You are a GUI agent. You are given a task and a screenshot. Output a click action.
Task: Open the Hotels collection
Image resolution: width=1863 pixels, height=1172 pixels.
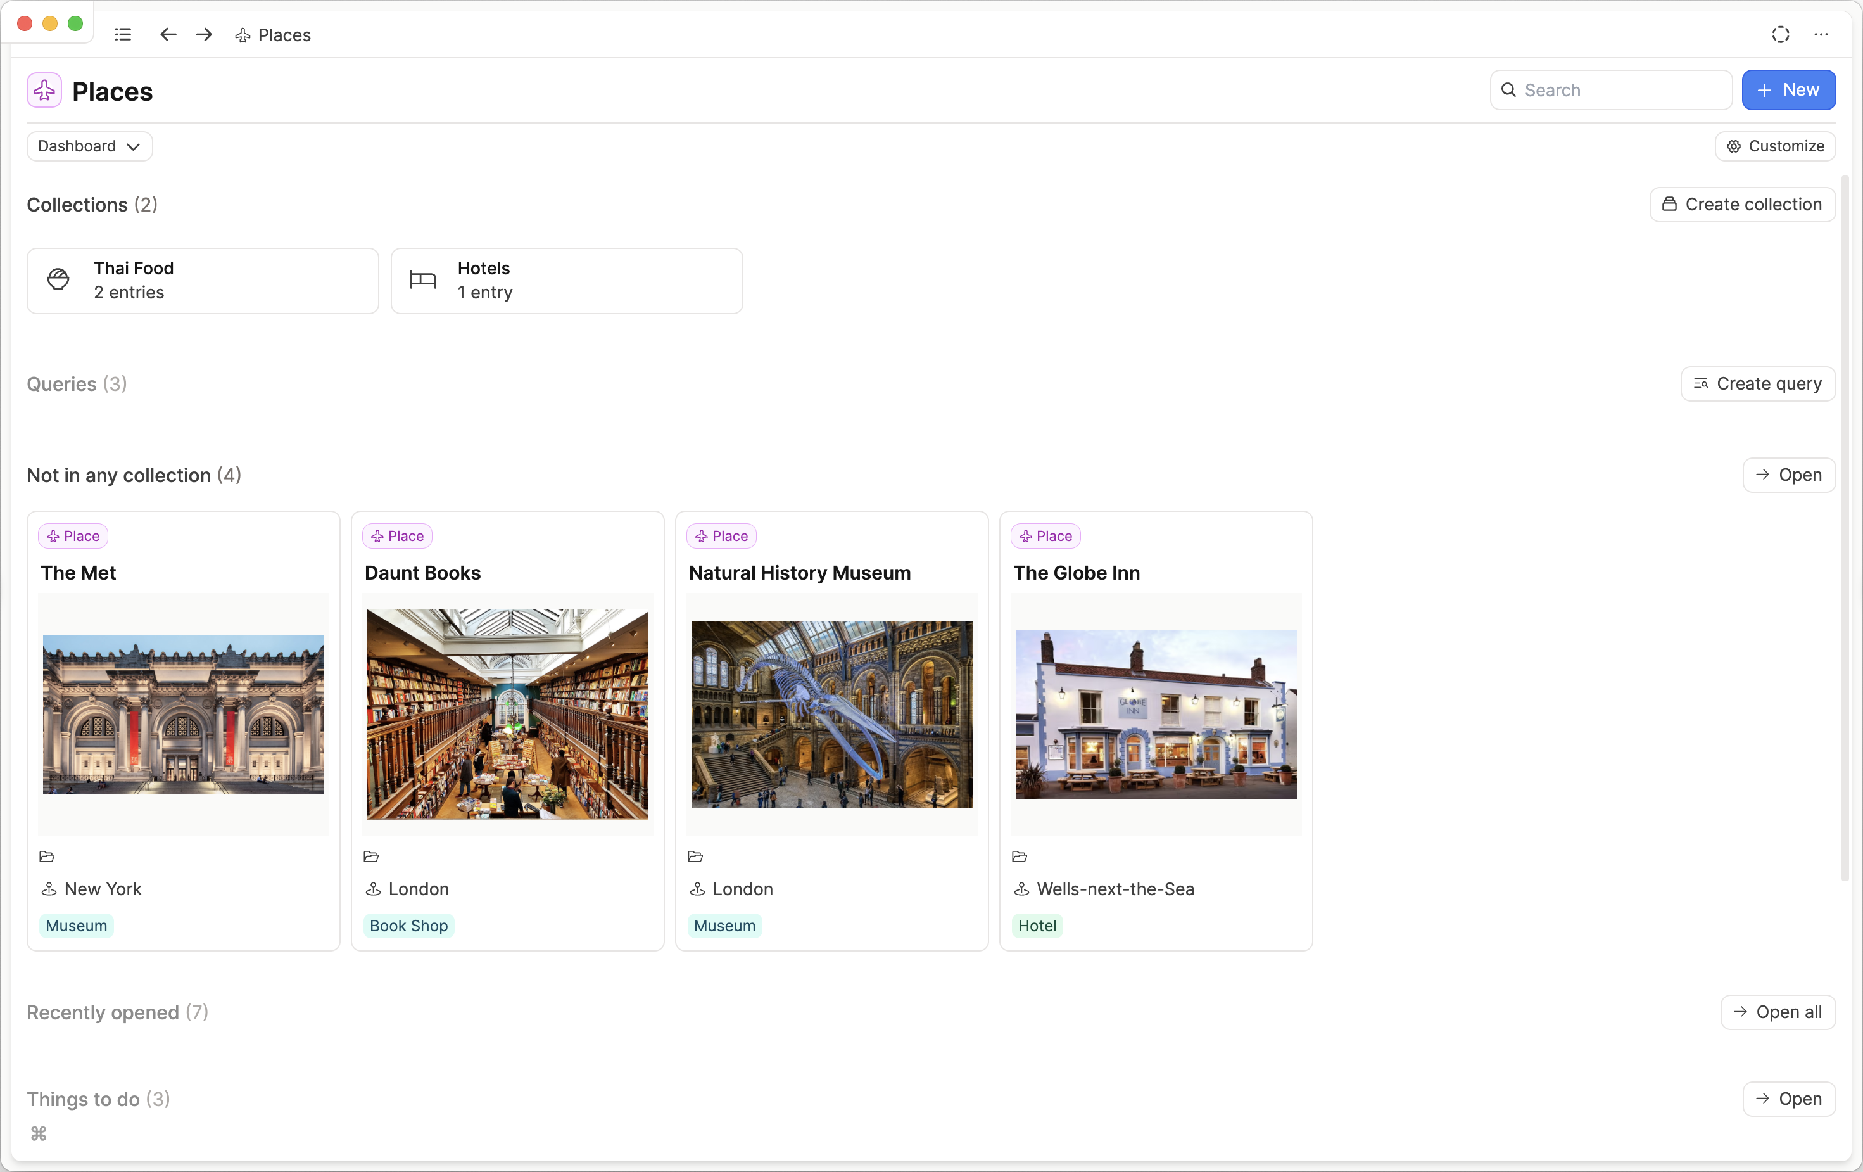566,280
